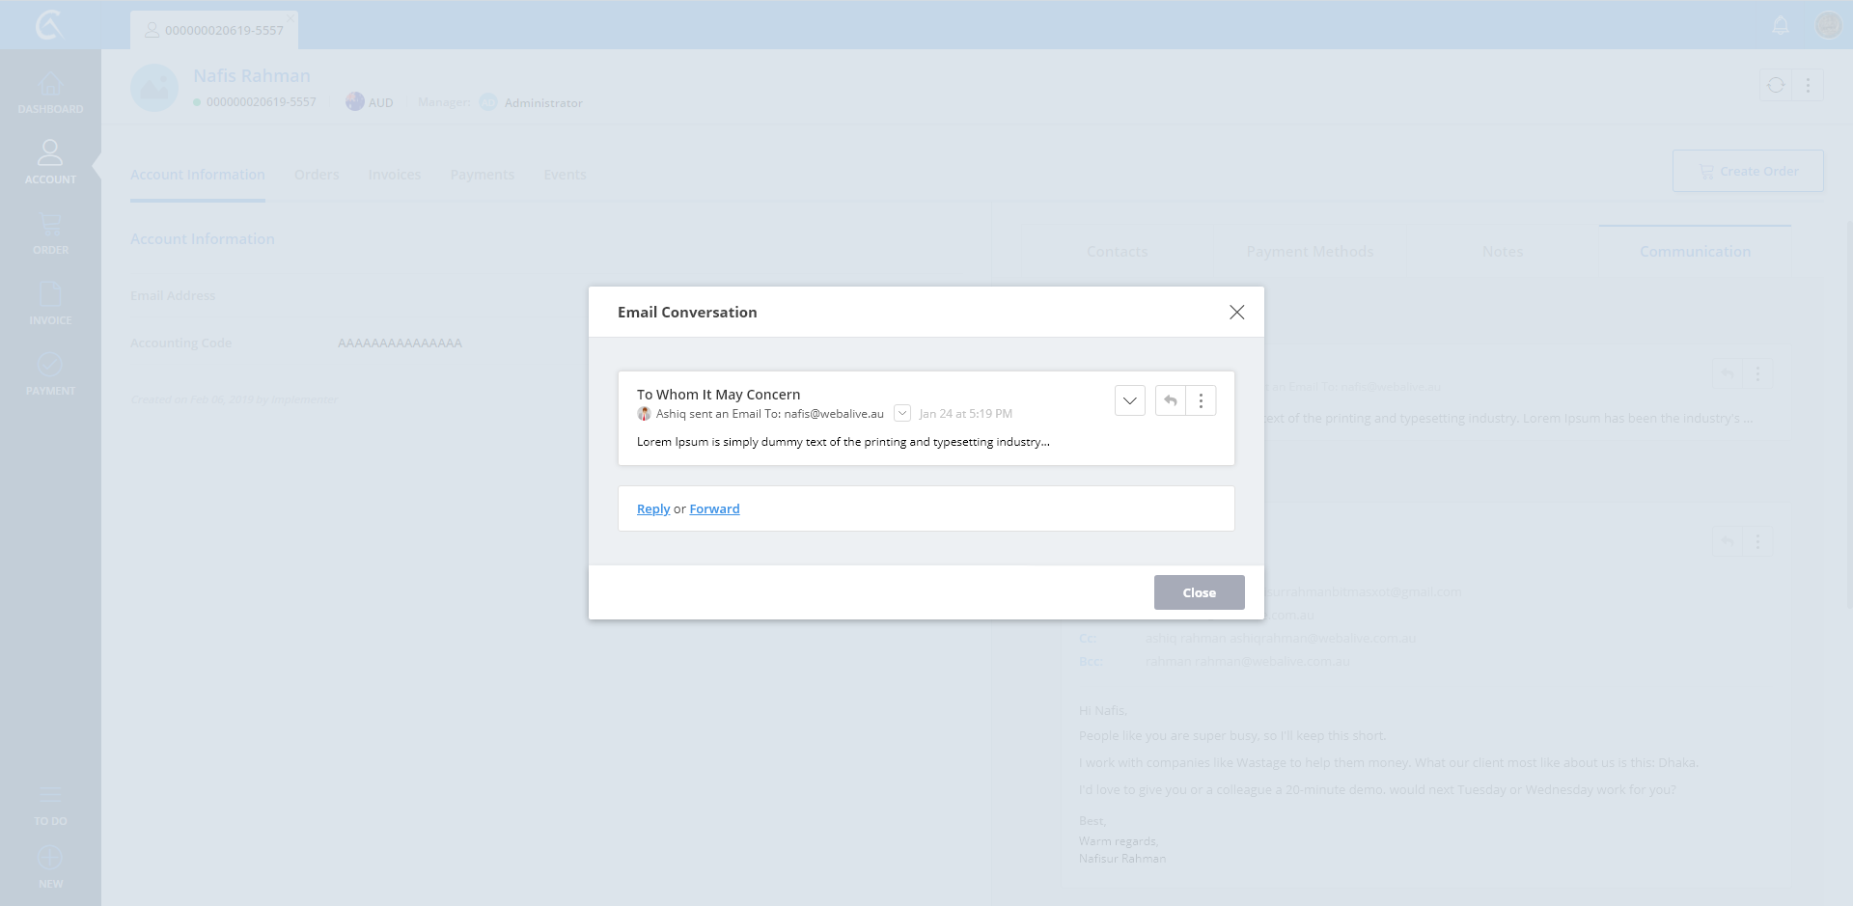Open notifications bell icon
This screenshot has height=906, width=1853.
1781,26
